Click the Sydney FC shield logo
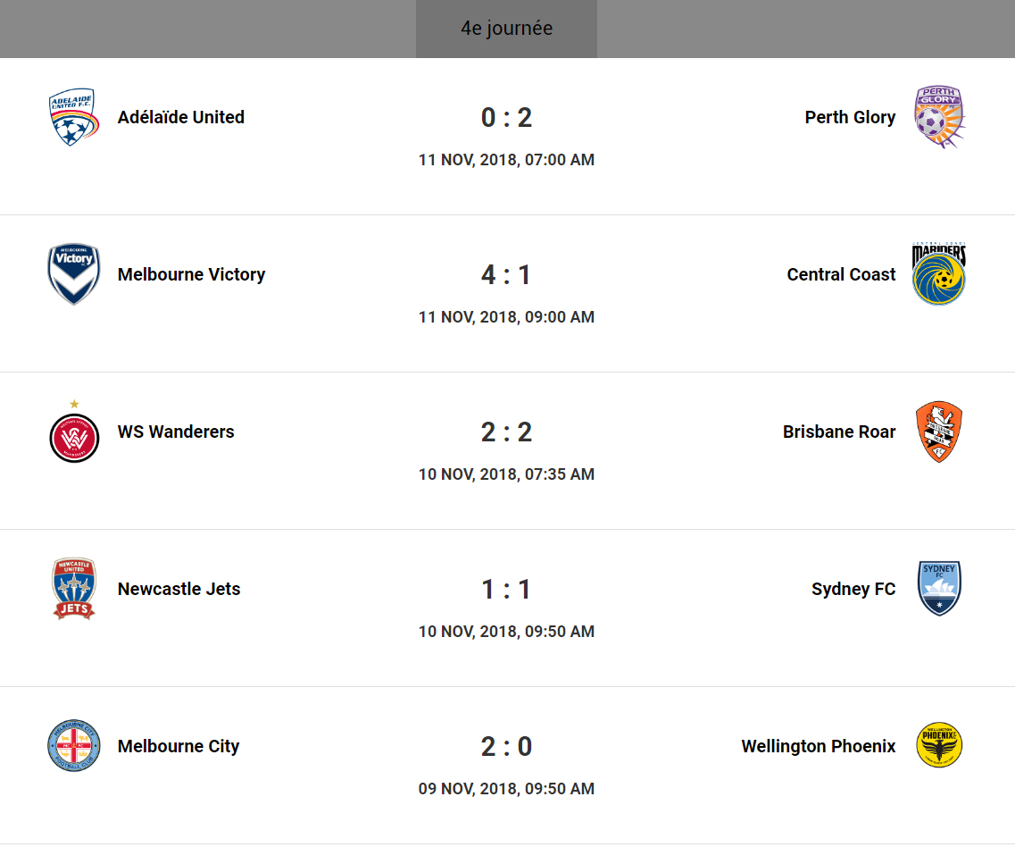 pyautogui.click(x=939, y=589)
